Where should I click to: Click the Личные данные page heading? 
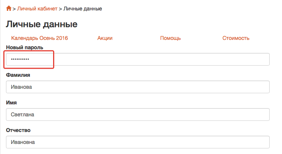click(42, 24)
